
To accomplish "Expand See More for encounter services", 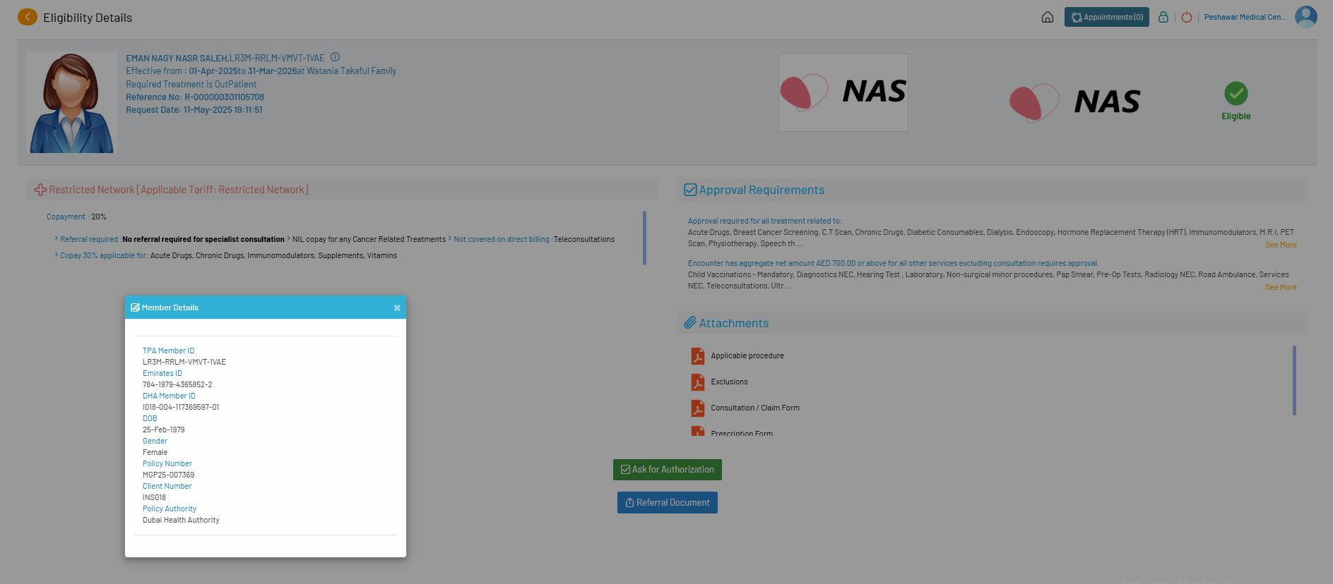I will click(x=1280, y=287).
